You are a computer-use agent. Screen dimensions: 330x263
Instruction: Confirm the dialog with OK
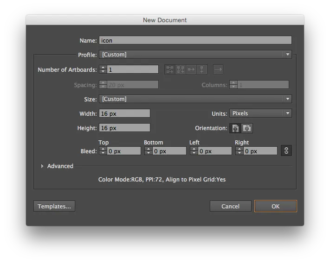[x=275, y=206]
